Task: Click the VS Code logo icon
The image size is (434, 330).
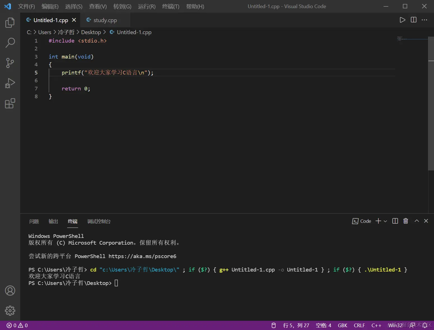Action: pyautogui.click(x=8, y=6)
